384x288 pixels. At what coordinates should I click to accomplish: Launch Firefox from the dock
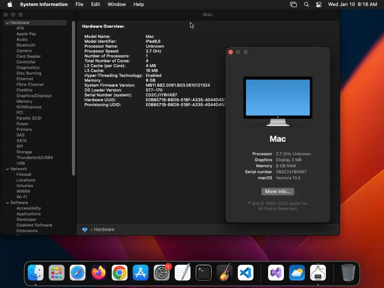point(99,273)
